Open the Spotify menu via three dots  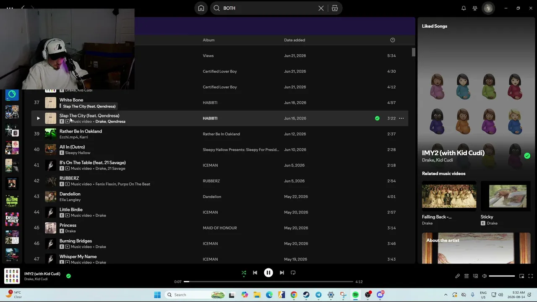[9, 8]
